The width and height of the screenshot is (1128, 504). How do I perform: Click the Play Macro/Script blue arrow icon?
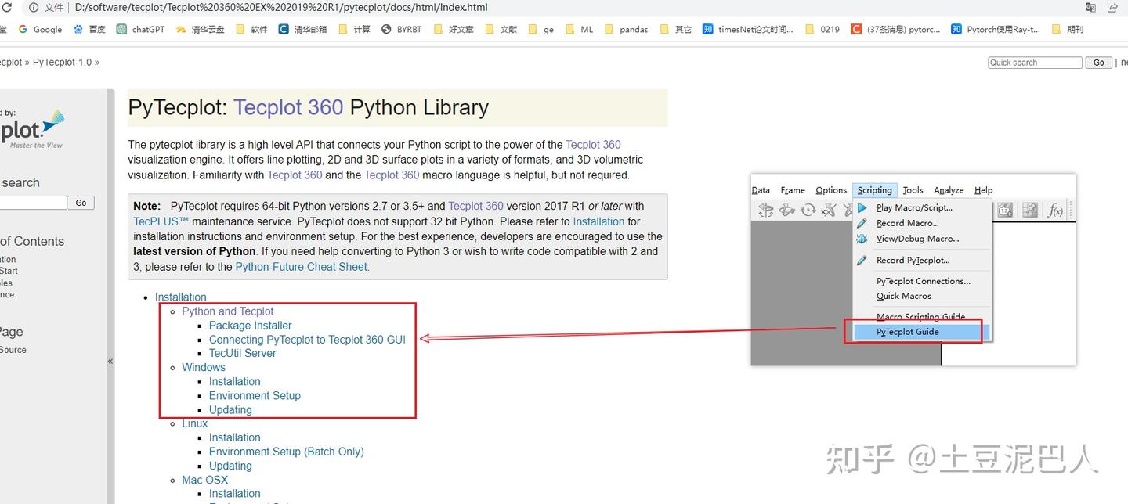(862, 207)
